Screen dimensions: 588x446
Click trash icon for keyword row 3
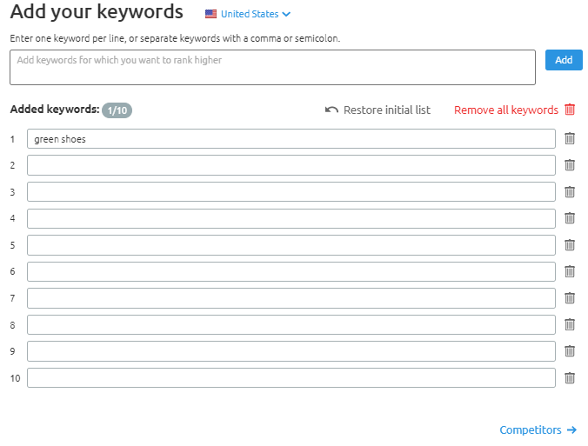(569, 191)
